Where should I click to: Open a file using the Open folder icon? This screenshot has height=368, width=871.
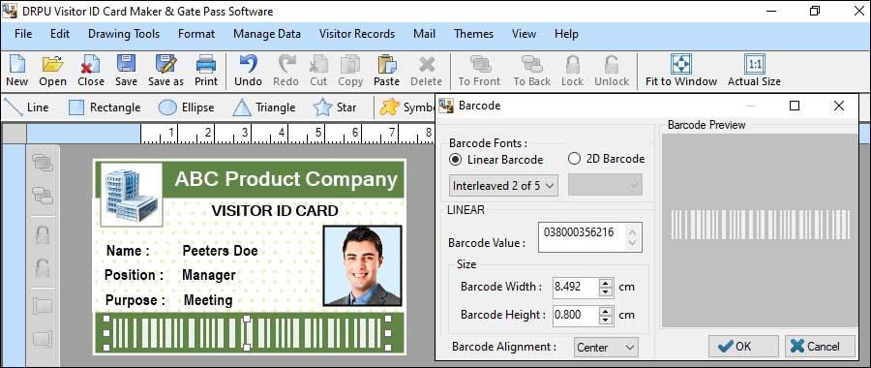pos(53,70)
